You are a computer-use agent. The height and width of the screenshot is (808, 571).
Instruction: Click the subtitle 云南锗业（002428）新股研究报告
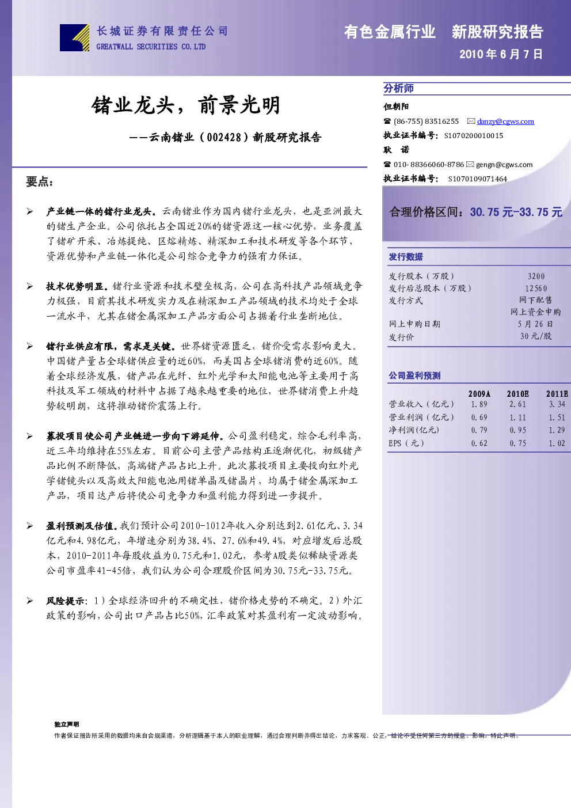pos(235,137)
